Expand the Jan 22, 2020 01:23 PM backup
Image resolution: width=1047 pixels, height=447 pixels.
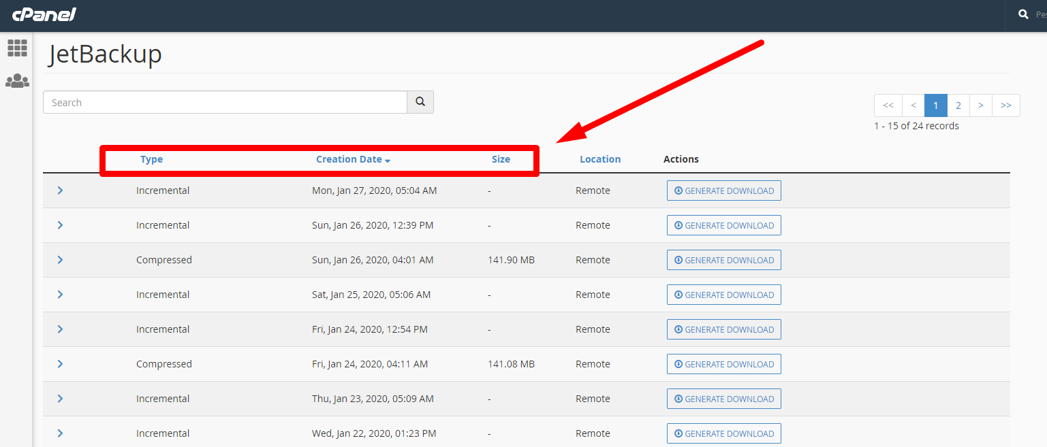click(x=60, y=433)
